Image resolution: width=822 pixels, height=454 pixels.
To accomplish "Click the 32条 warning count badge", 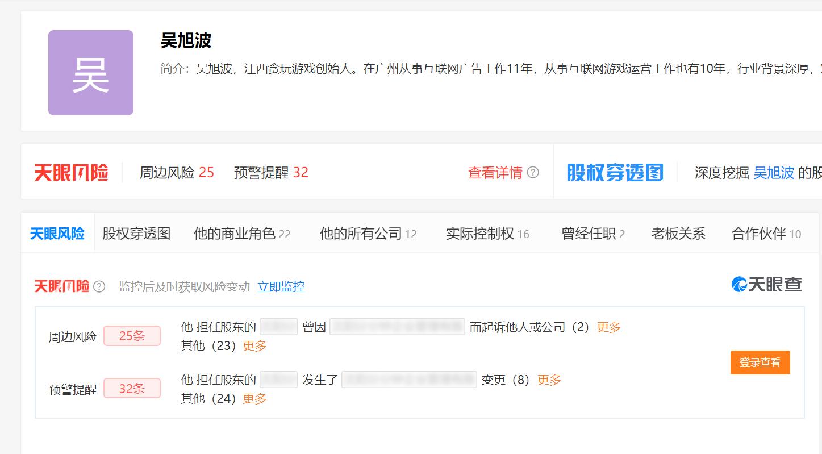I will pyautogui.click(x=132, y=388).
